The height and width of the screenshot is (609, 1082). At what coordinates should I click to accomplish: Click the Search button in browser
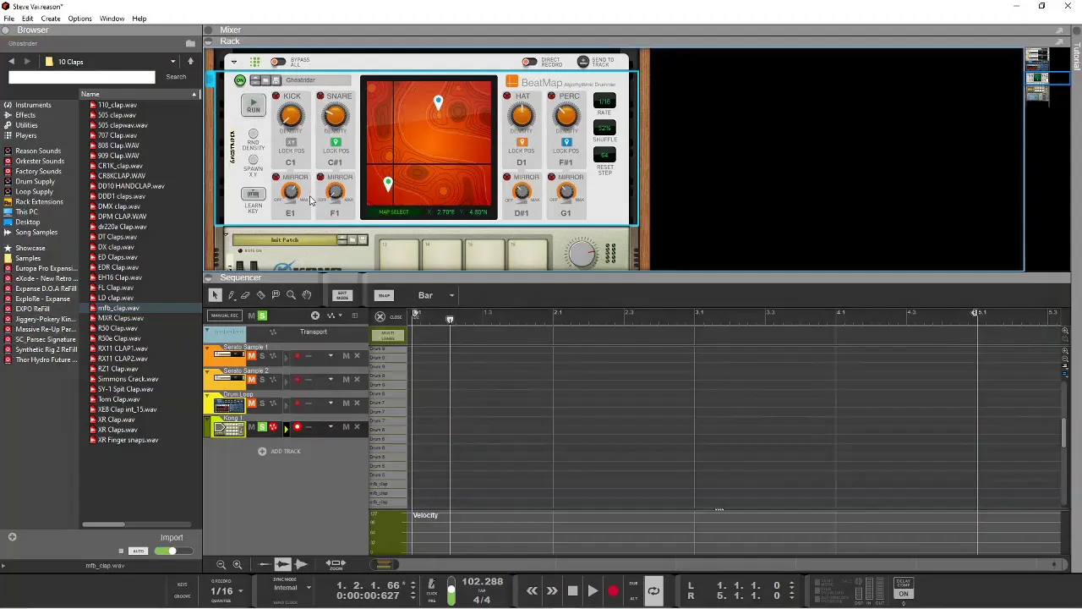(x=176, y=77)
